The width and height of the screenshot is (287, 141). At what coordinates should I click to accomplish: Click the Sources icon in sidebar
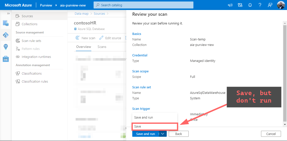coord(17,16)
